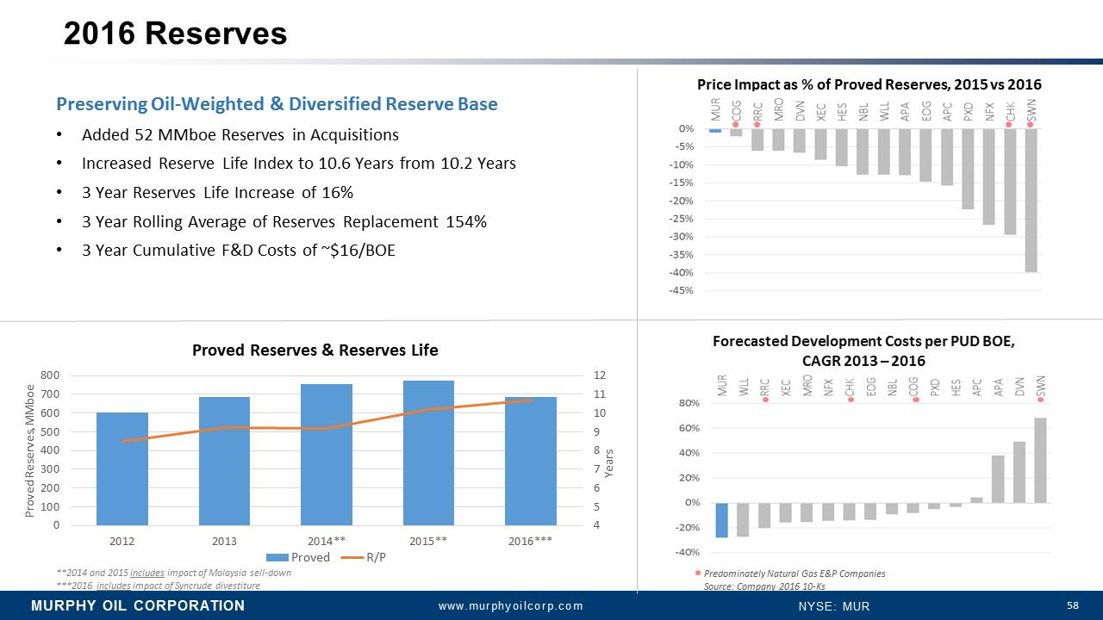Click 'Predominately Natural Gas E&P Companies' note

795,573
